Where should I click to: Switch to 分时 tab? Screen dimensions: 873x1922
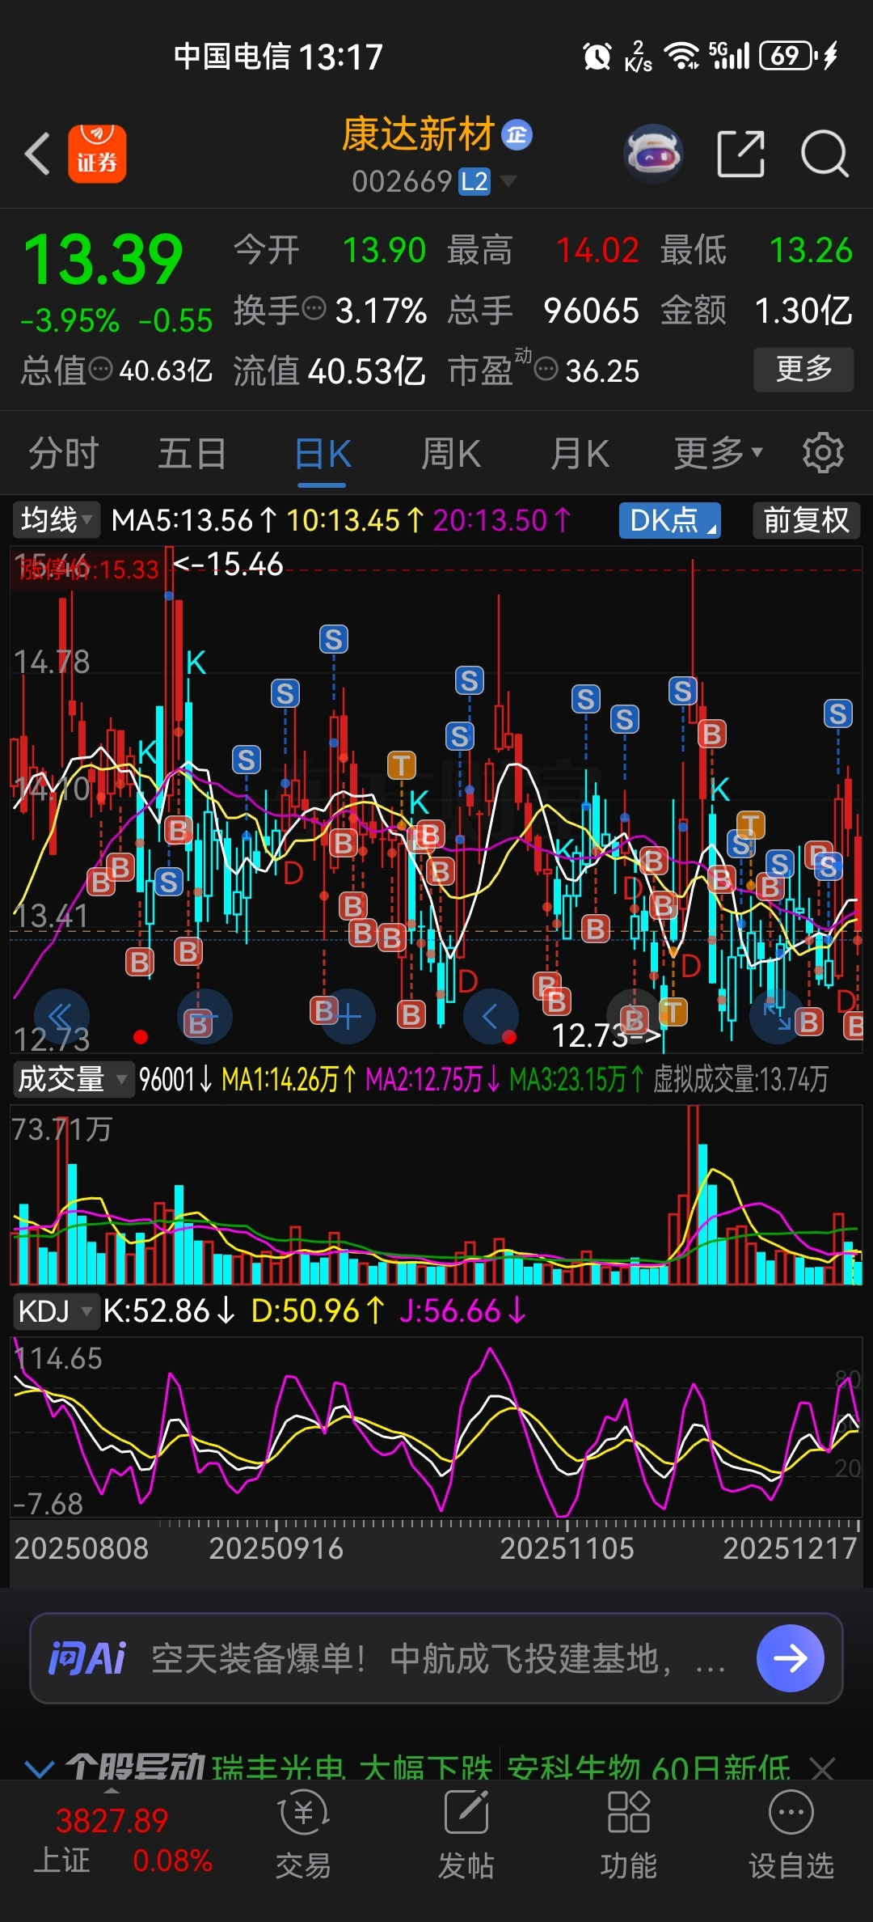64,453
